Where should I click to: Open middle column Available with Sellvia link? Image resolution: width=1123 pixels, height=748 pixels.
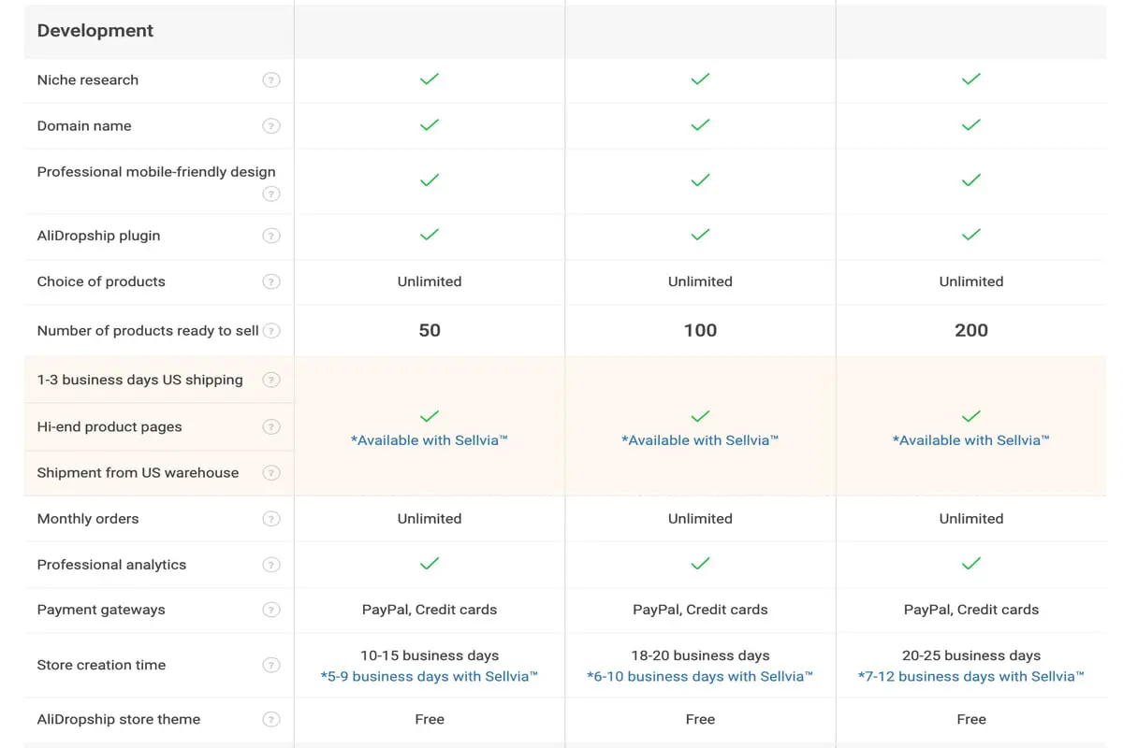click(x=700, y=440)
